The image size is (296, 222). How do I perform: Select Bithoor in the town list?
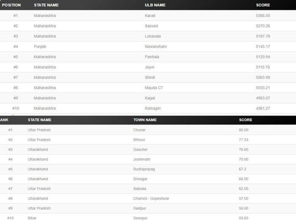[x=139, y=140]
